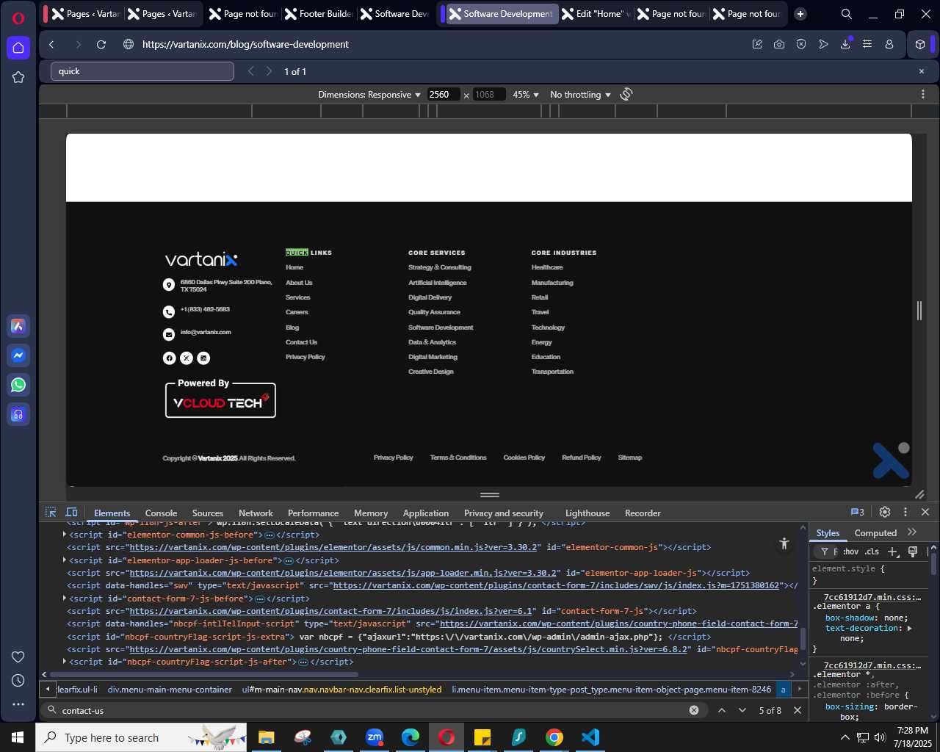Viewport: 940px width, 752px height.
Task: Rotate device viewport orientation
Action: (x=626, y=94)
